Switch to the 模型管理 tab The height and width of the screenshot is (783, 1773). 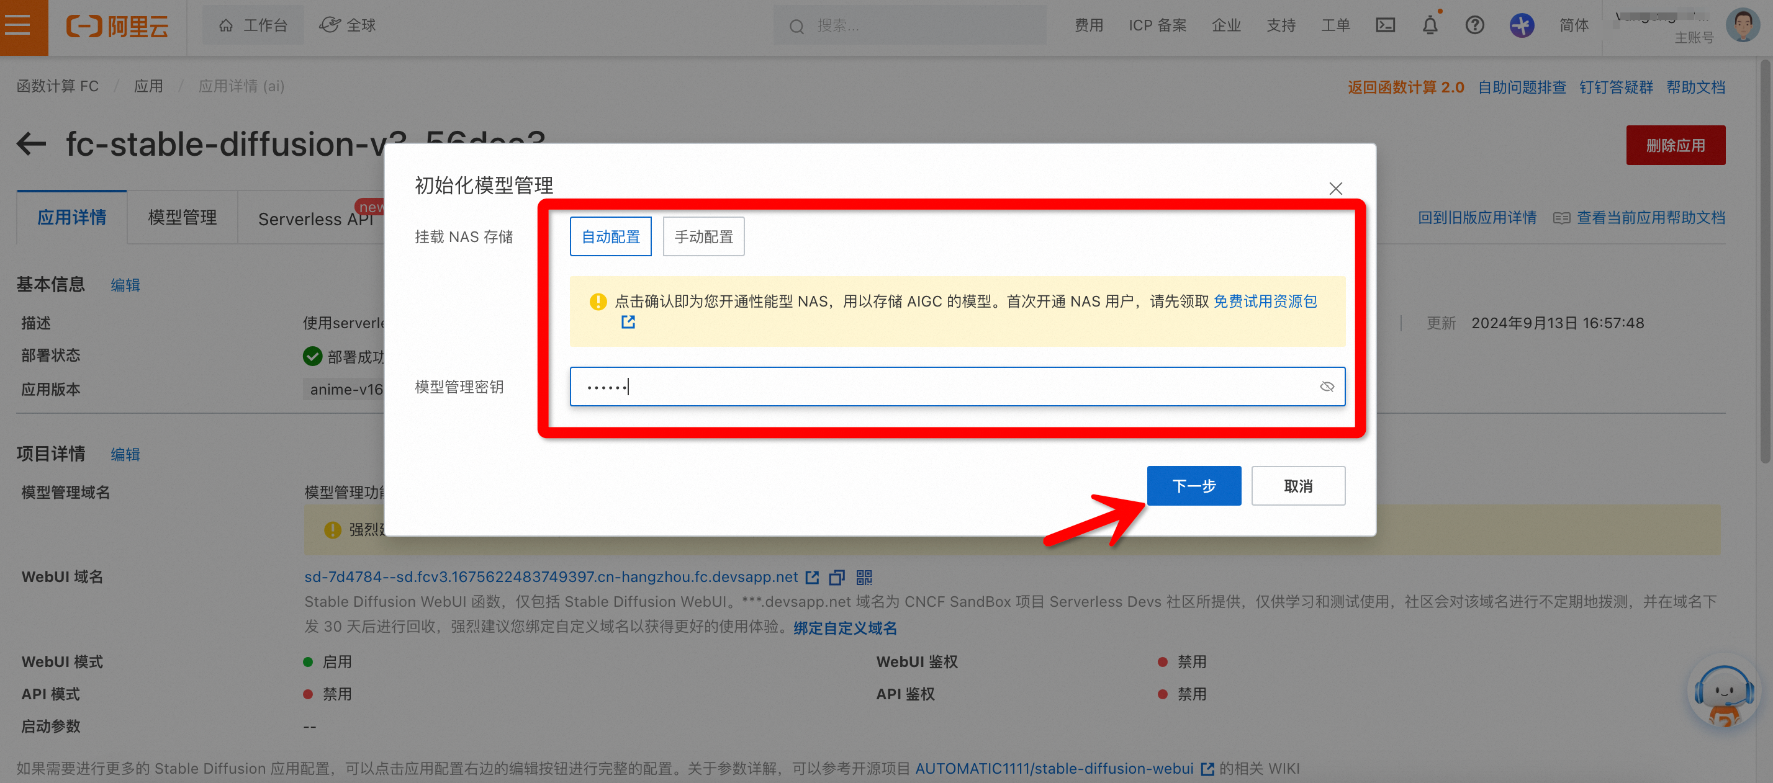(x=183, y=217)
